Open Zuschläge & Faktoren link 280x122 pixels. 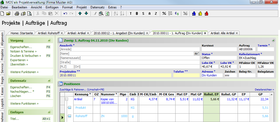point(82,90)
